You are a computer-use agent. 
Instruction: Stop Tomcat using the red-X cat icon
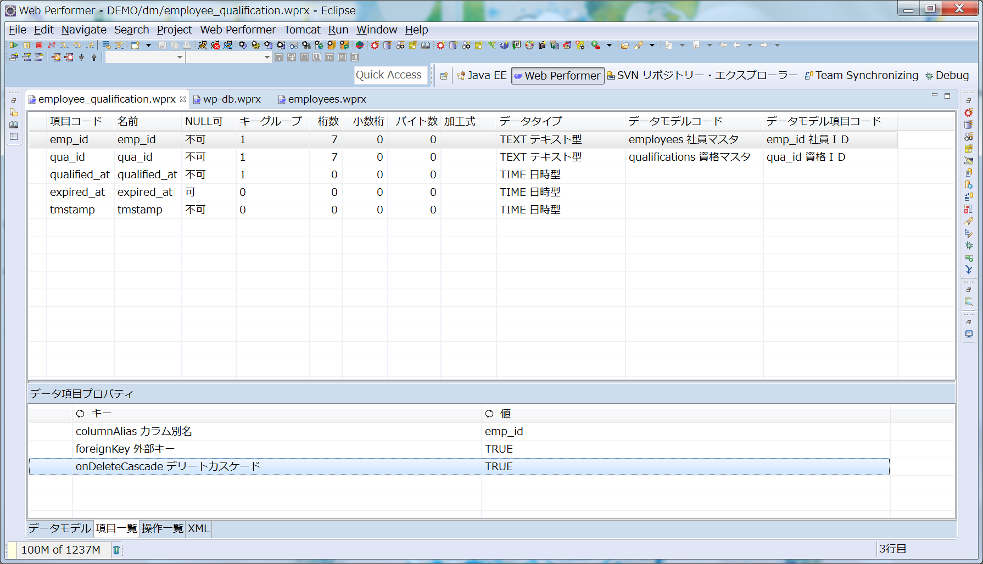tap(215, 45)
